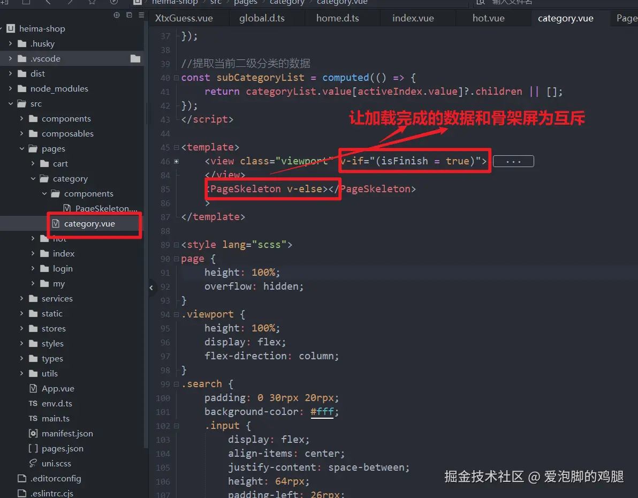Switch to the XtxGuess.vue tab
The width and height of the screenshot is (638, 498).
pyautogui.click(x=184, y=18)
